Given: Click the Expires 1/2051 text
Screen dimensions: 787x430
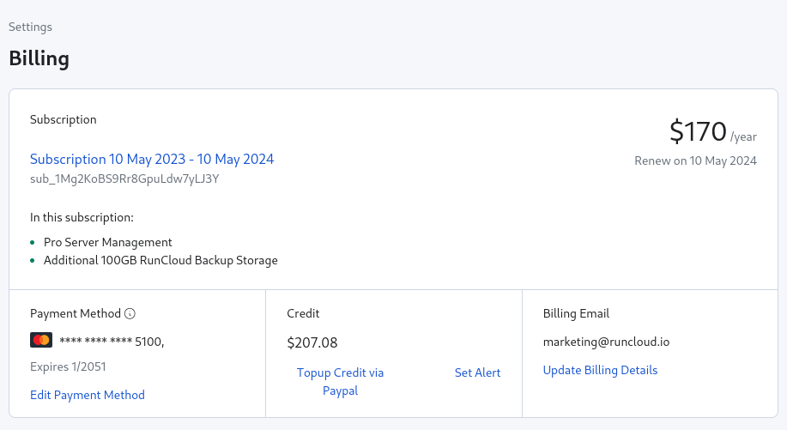Looking at the screenshot, I should 68,366.
